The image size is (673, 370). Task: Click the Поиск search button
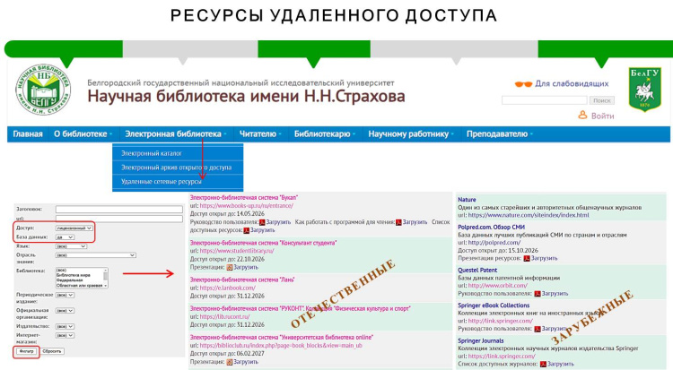(602, 100)
